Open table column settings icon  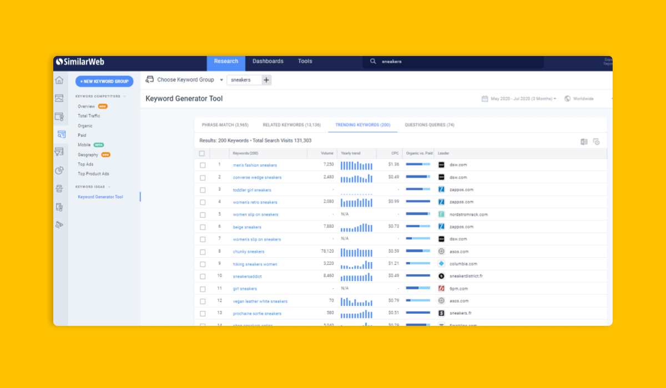[x=597, y=142]
